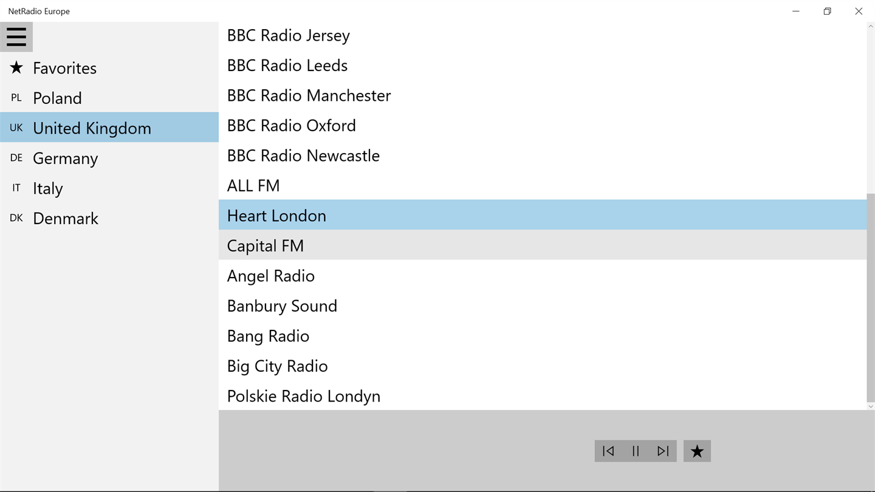Click the scrollbar down arrow
Image resolution: width=875 pixels, height=492 pixels.
(871, 406)
